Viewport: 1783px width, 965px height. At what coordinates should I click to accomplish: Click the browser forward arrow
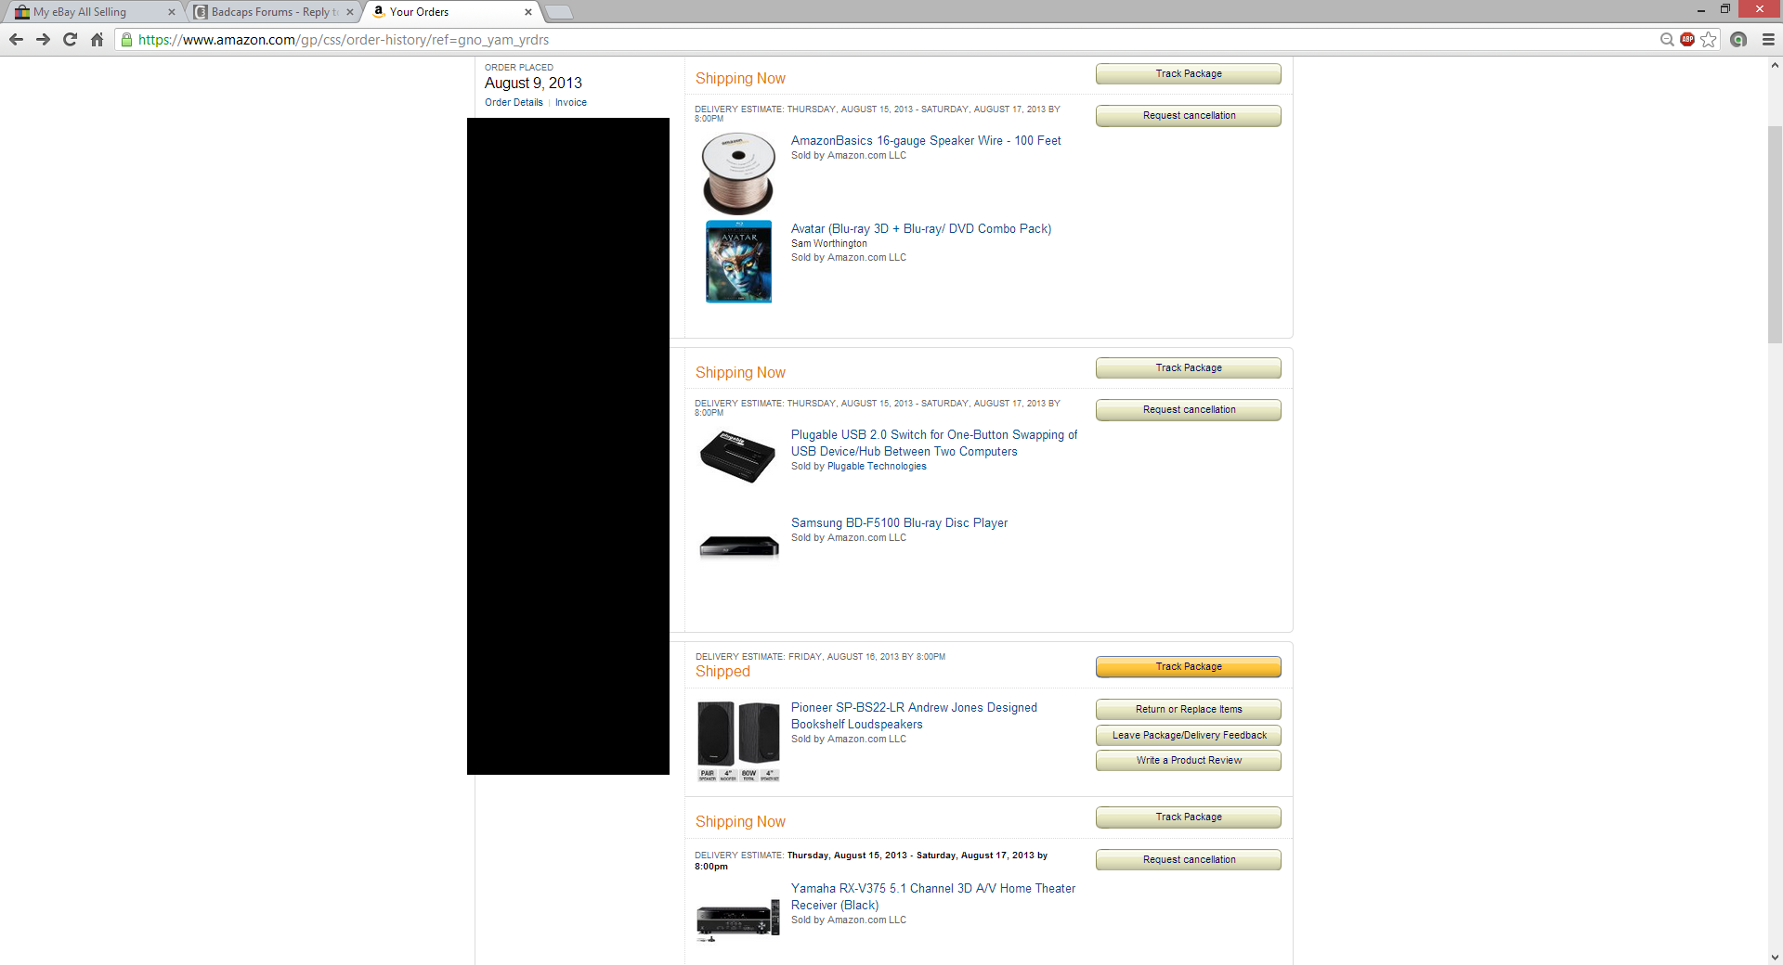pyautogui.click(x=43, y=39)
